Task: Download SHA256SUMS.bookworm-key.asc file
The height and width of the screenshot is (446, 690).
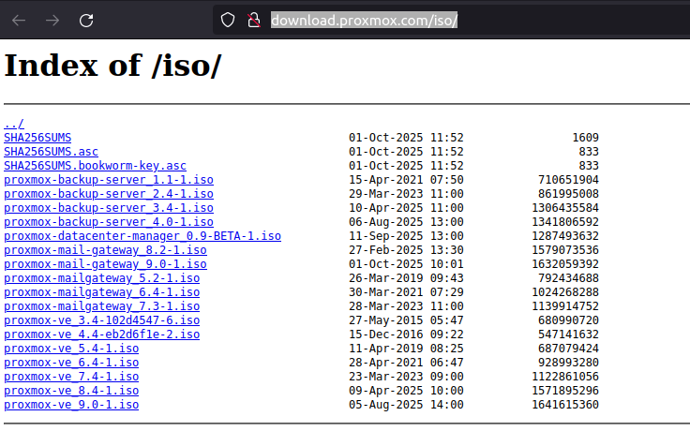Action: [x=95, y=166]
